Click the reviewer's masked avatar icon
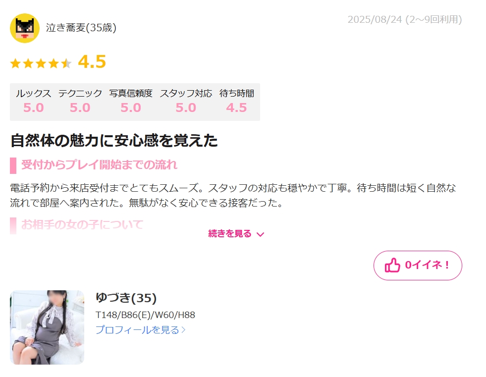 [25, 28]
